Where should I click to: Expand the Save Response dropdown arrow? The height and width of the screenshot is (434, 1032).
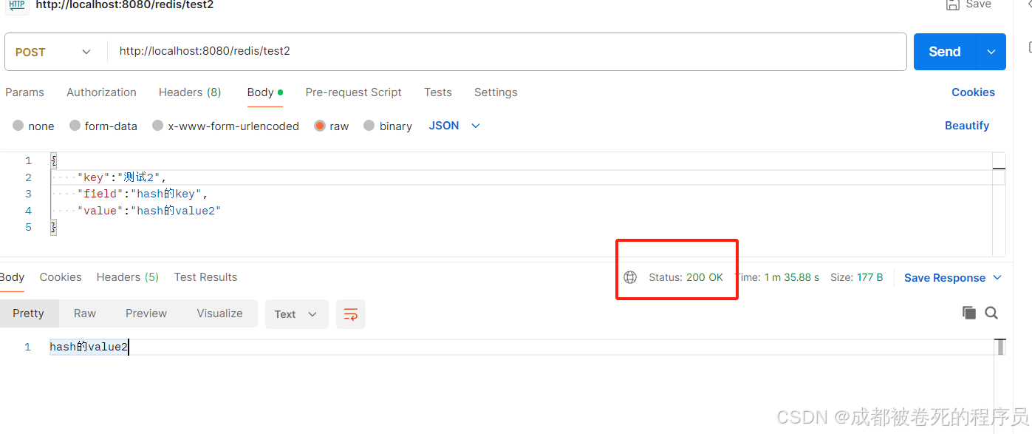[997, 278]
